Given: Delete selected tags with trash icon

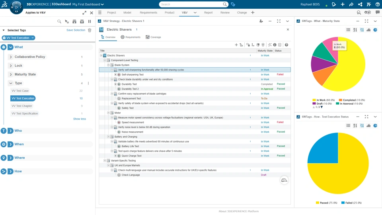Looking at the screenshot, I should (90, 30).
